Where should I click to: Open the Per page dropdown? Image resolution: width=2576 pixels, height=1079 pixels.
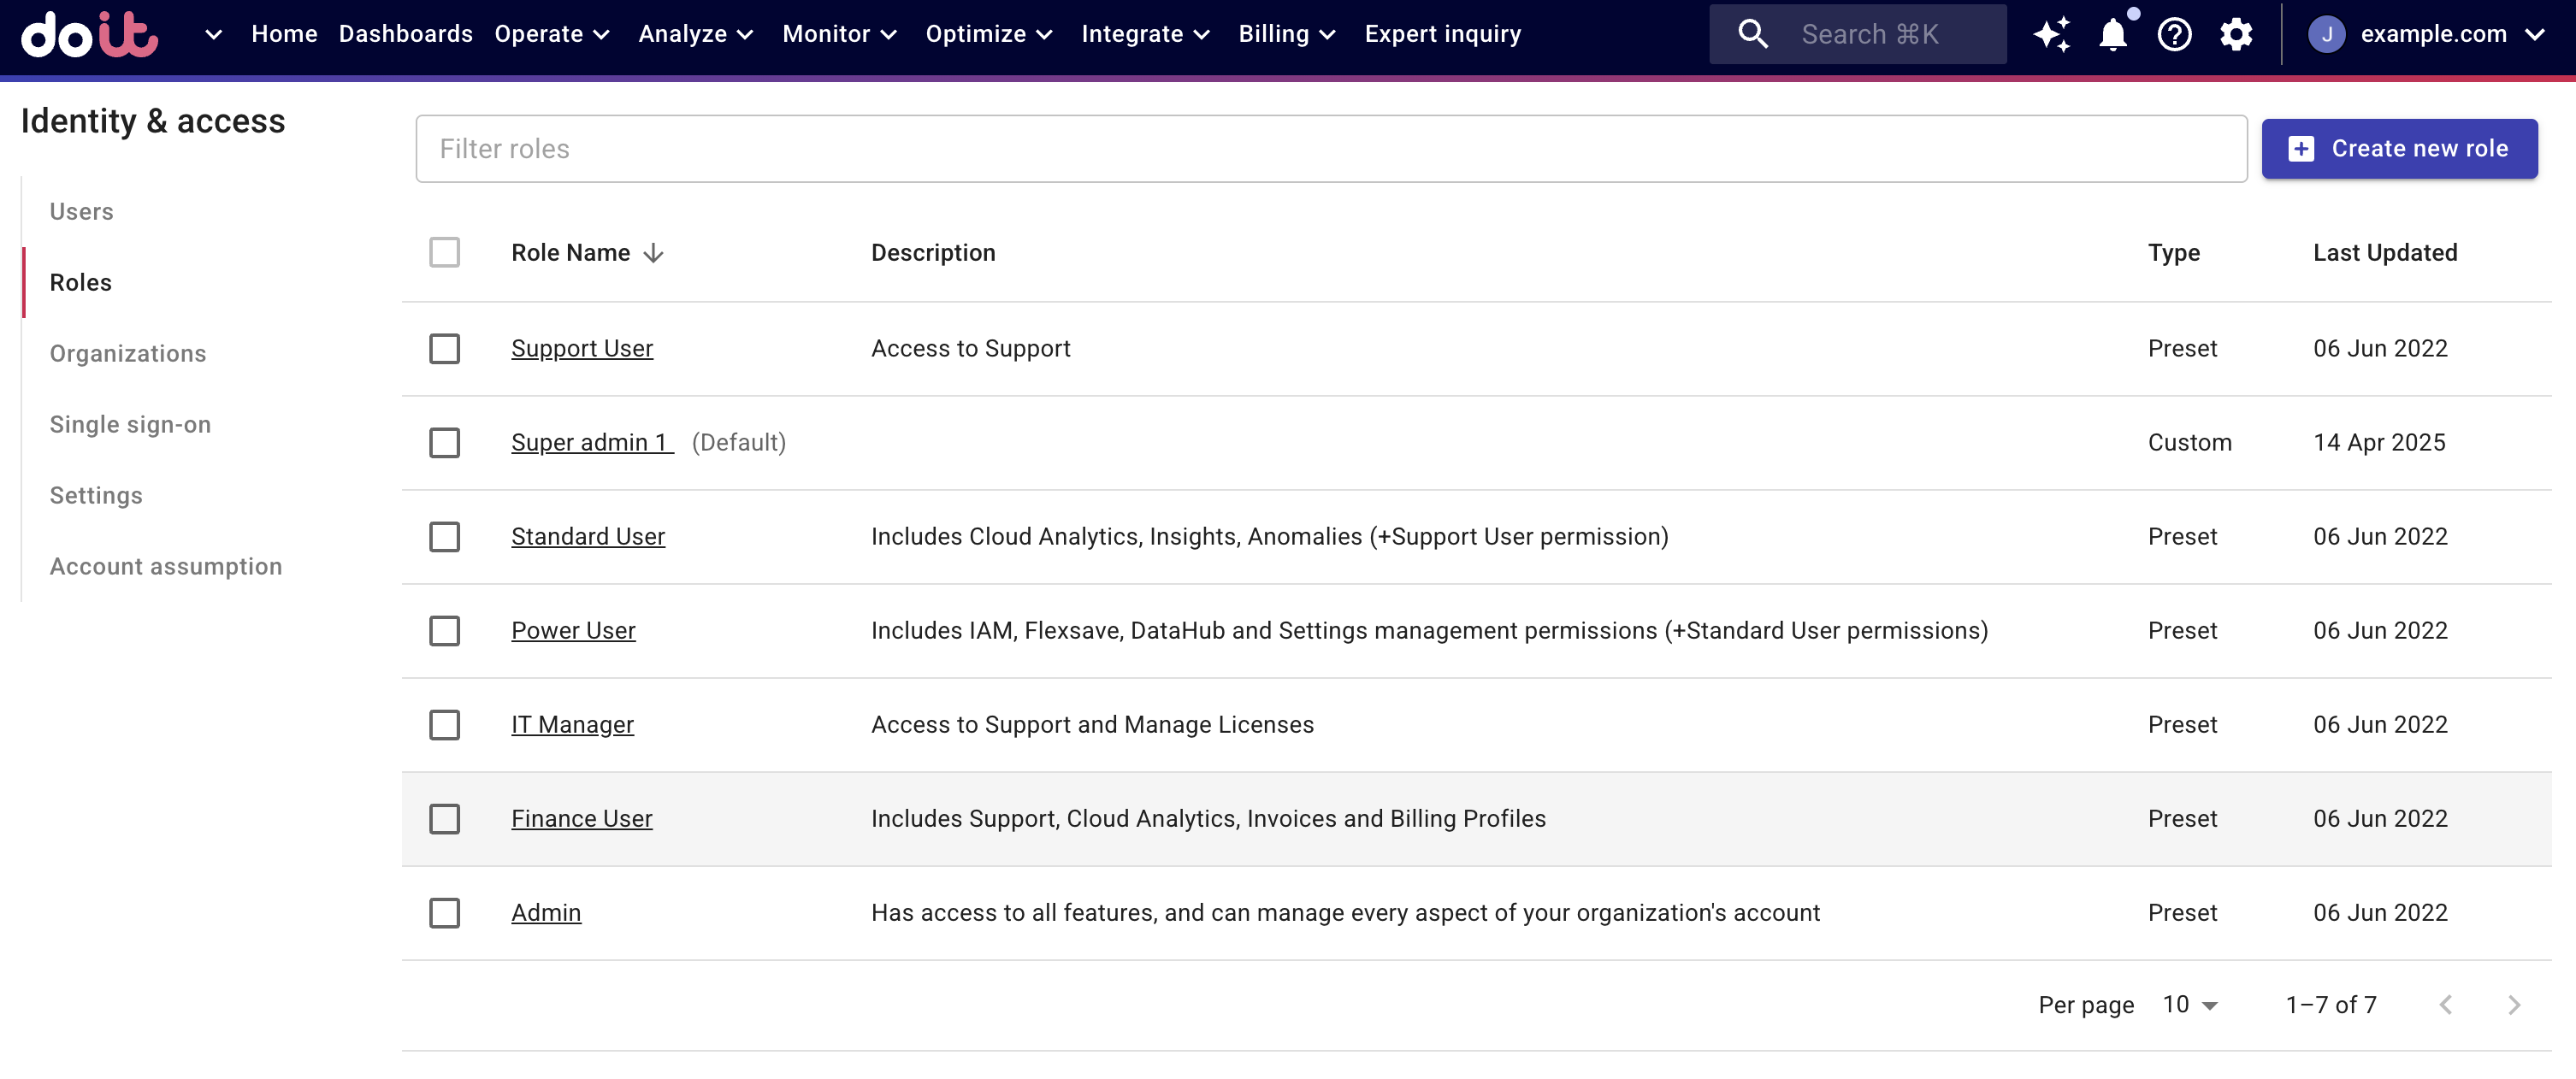tap(2189, 1005)
